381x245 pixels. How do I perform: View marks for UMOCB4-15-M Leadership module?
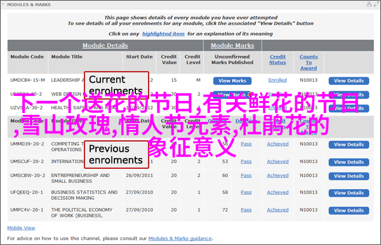click(x=232, y=81)
